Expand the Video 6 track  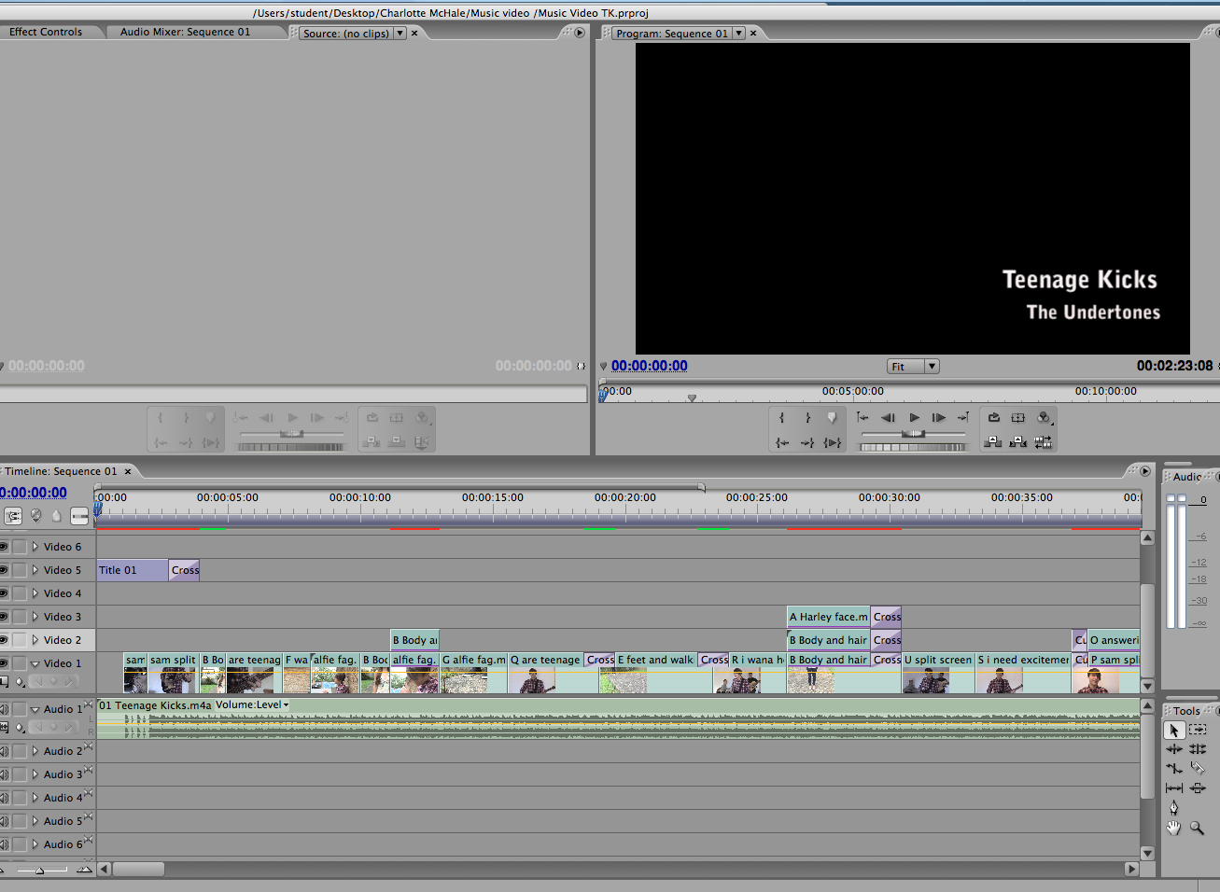[35, 547]
